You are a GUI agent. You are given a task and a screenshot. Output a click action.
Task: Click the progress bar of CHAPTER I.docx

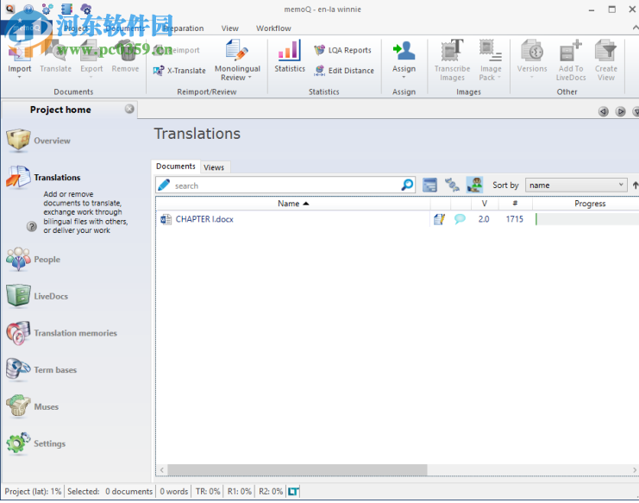coord(587,219)
